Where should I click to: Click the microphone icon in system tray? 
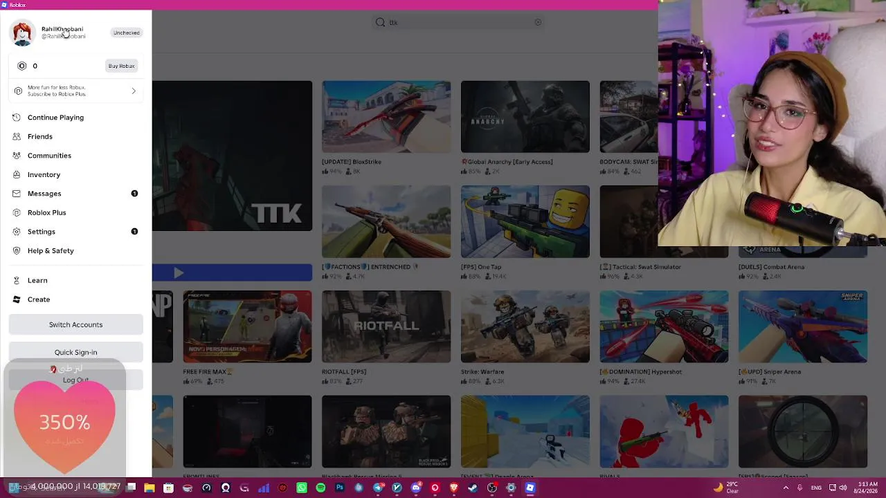tap(799, 488)
